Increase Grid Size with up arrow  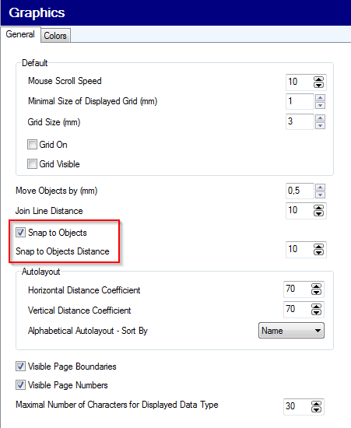pos(320,118)
